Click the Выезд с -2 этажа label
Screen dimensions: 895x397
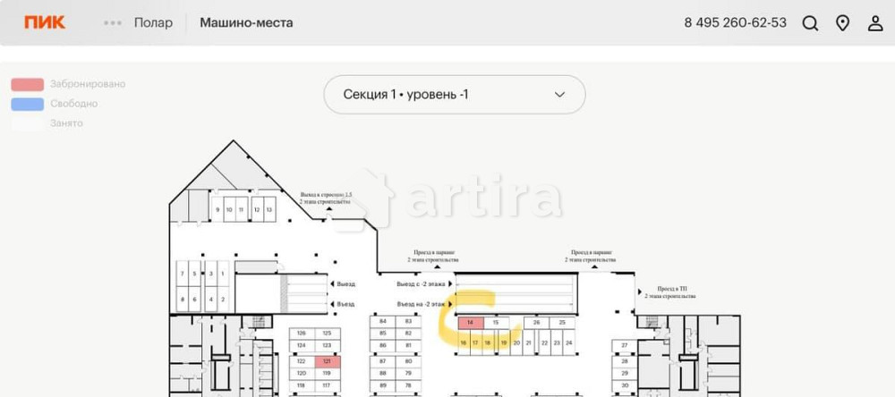click(421, 284)
